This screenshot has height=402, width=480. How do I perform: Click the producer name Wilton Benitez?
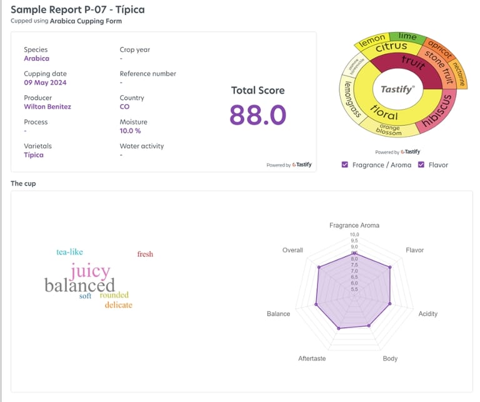47,106
